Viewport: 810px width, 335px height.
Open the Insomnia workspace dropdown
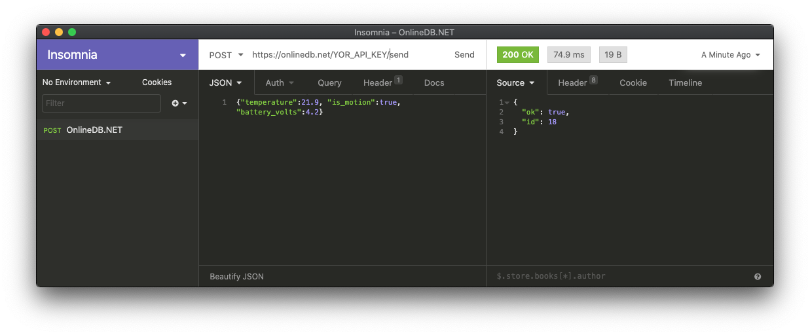[117, 55]
